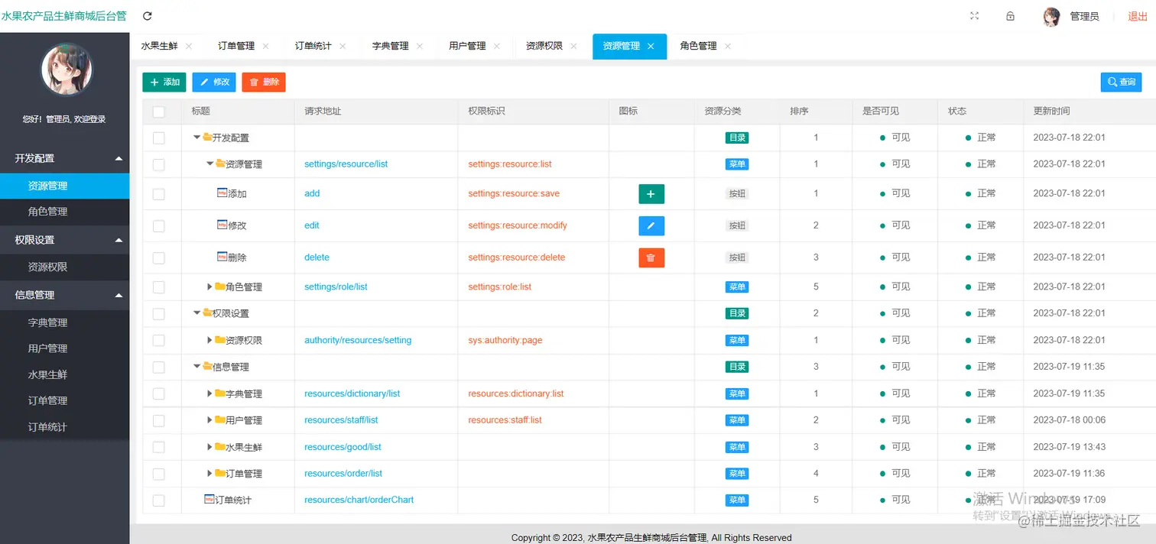Switch to the 字典管理 tab
This screenshot has height=544, width=1156.
pyautogui.click(x=390, y=46)
